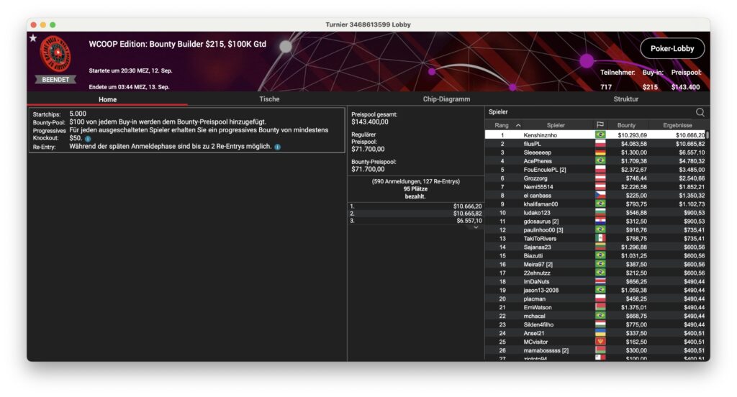This screenshot has height=397, width=737.
Task: Click the favorite star icon
Action: [33, 38]
